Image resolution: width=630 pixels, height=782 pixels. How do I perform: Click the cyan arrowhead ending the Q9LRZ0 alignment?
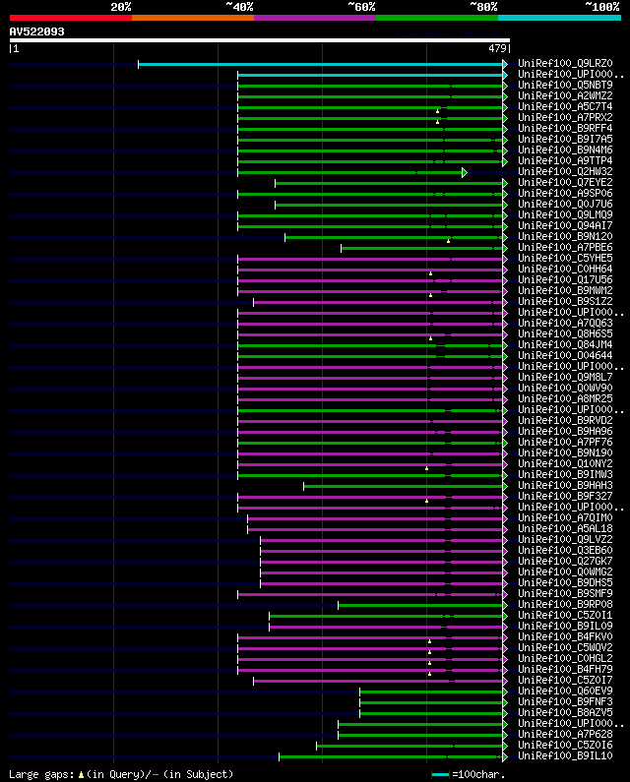(505, 64)
